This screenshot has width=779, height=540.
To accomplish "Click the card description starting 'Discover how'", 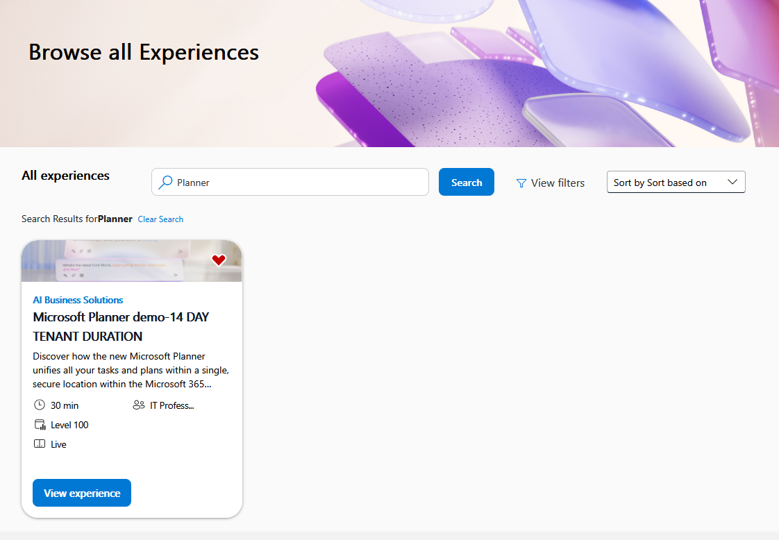I will tap(131, 370).
